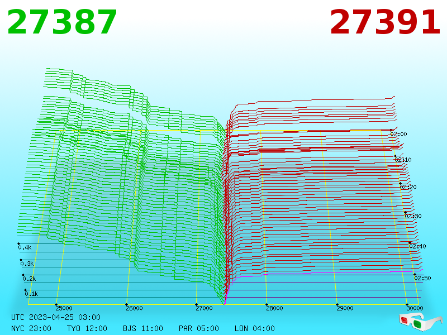
Task: Click the 02:50 time axis marker
Action: pyautogui.click(x=423, y=278)
